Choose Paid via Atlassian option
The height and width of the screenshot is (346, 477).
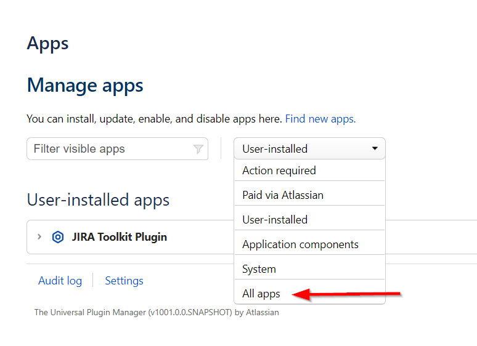[x=309, y=195]
